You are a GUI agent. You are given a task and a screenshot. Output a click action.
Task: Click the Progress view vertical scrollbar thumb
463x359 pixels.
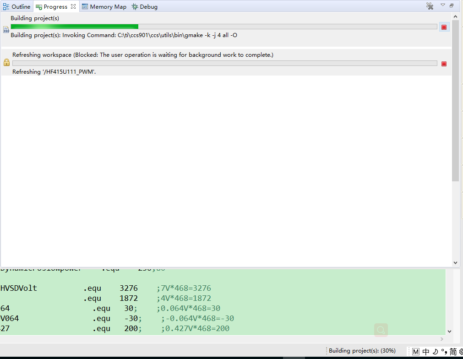pyautogui.click(x=455, y=101)
